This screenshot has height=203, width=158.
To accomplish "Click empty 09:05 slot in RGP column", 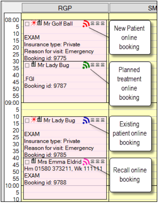I will click(65, 110).
